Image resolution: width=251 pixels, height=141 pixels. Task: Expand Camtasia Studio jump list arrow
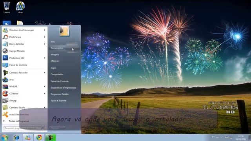(45, 107)
